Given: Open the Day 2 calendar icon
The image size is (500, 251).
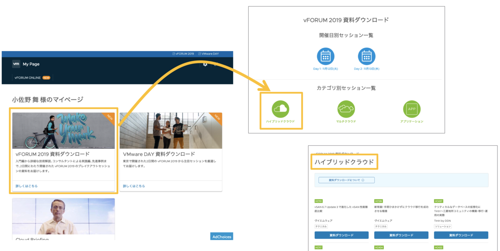Looking at the screenshot, I should click(x=367, y=56).
